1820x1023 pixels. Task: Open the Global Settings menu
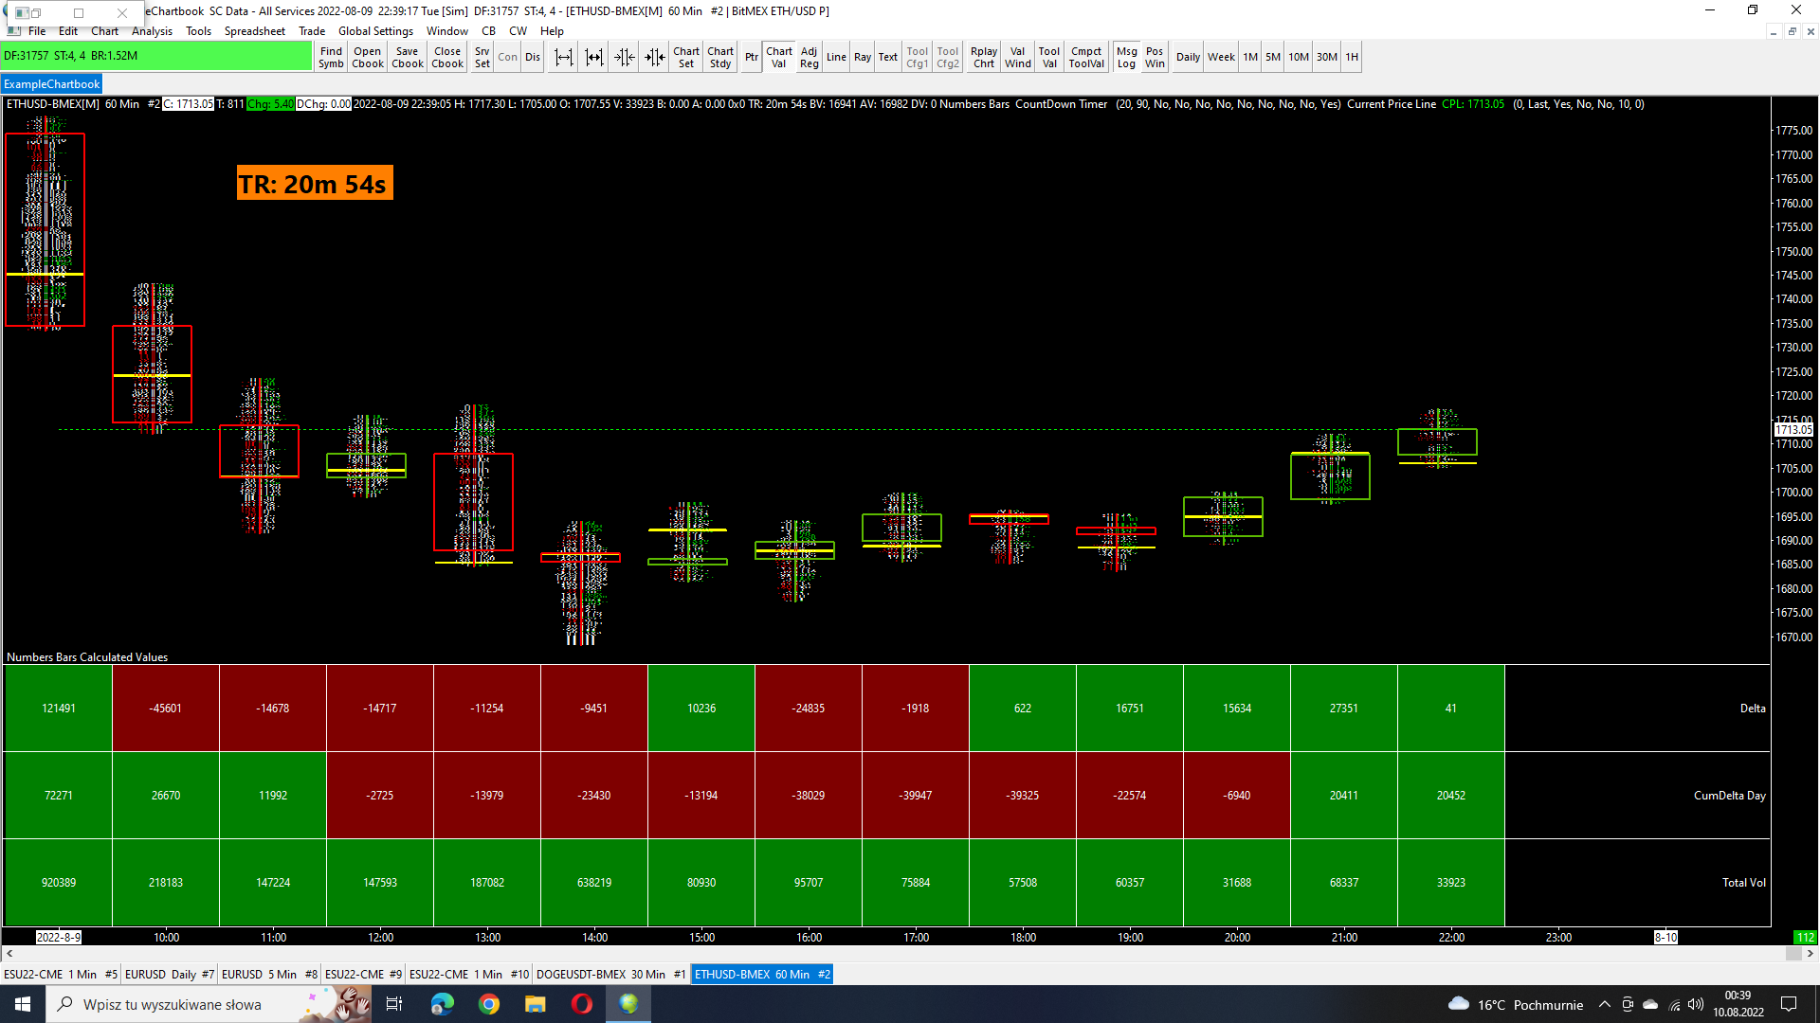375,31
